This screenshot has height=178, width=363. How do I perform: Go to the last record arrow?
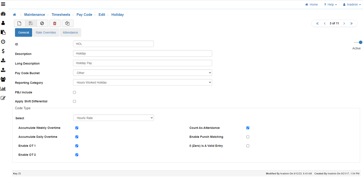coord(351,23)
